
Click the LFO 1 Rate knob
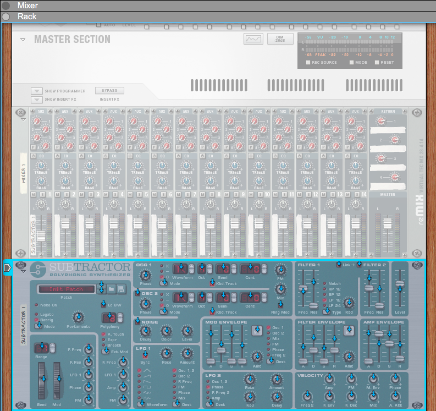pyautogui.click(x=166, y=354)
